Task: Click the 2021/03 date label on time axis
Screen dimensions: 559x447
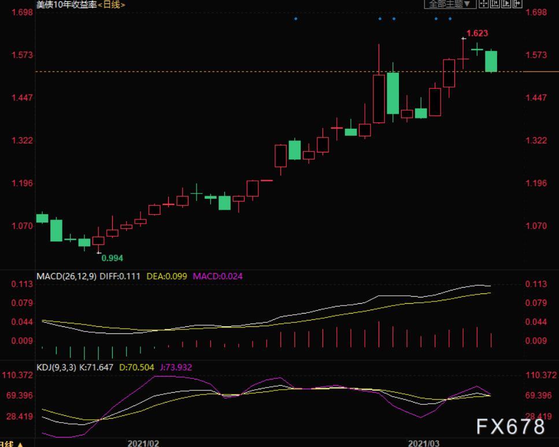Action: (x=424, y=443)
